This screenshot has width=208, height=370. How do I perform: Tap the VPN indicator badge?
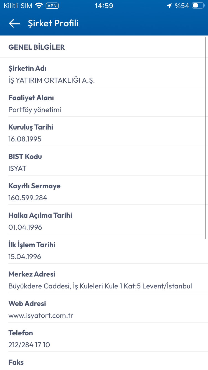52,6
